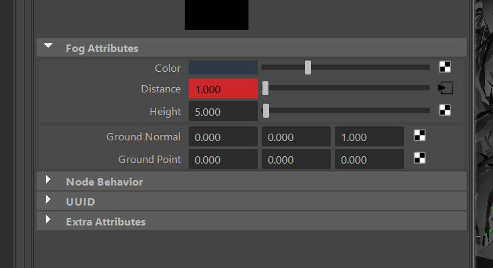Expand the Node Behavior section

point(48,180)
